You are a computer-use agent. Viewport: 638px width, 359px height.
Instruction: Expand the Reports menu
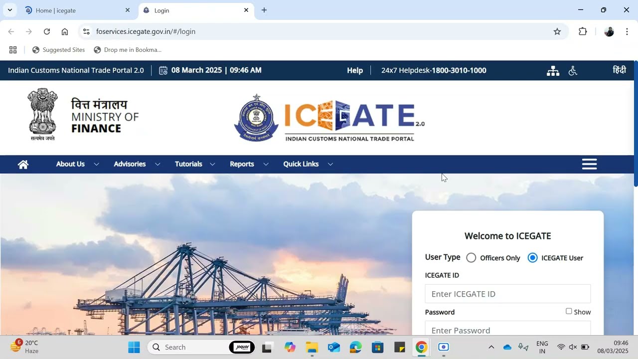(242, 164)
